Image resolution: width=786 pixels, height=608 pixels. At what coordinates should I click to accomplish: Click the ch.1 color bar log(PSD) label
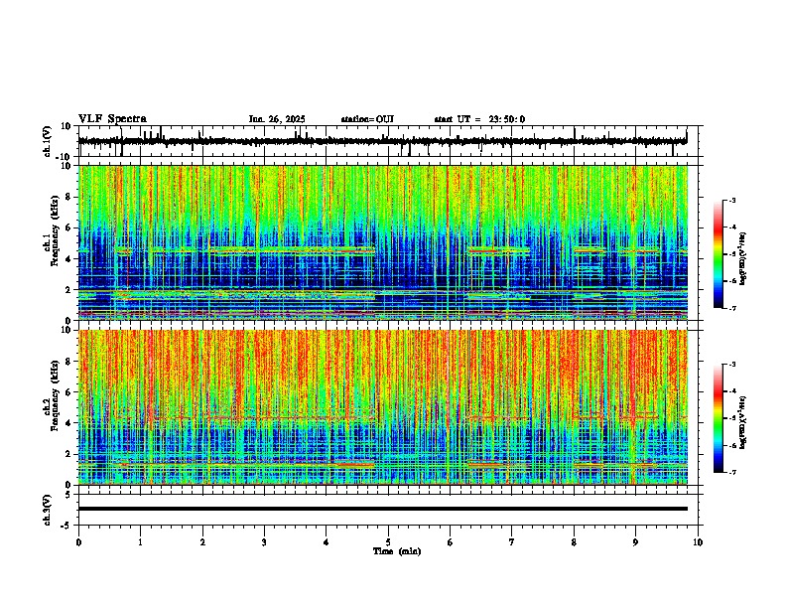tap(742, 259)
